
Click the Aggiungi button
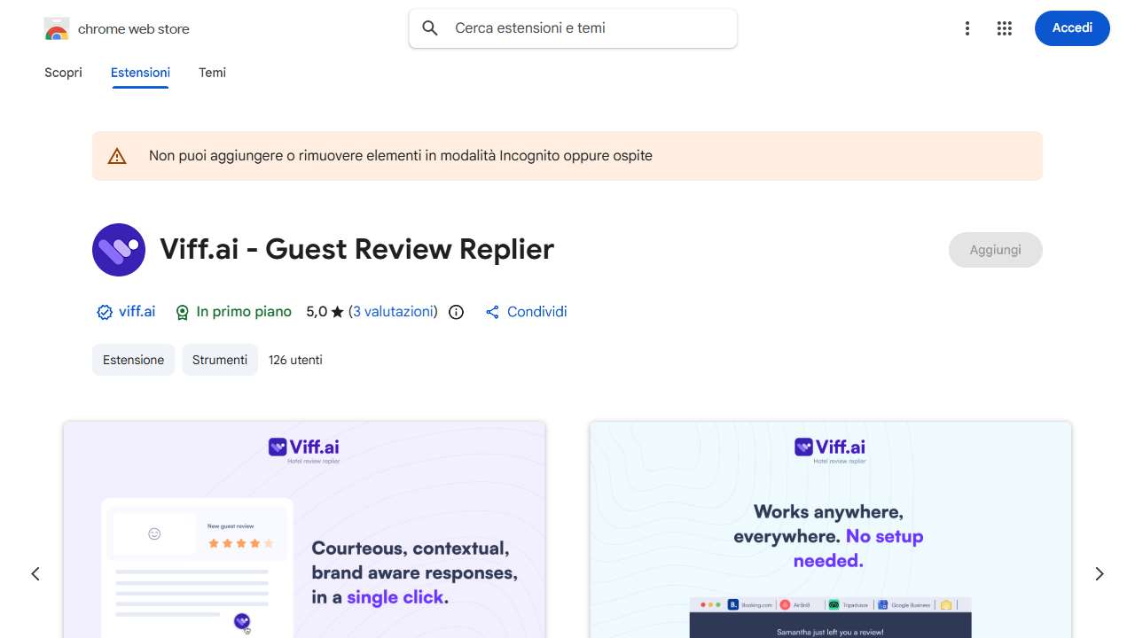tap(995, 250)
